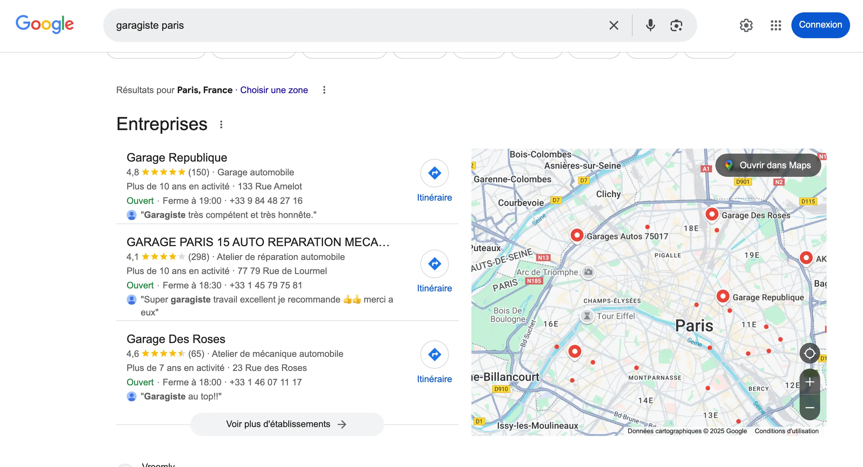Open the Garage Republique listing title
The height and width of the screenshot is (467, 863).
point(176,157)
